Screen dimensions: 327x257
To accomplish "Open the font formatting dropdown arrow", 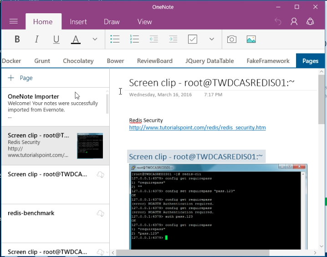I will pyautogui.click(x=95, y=39).
